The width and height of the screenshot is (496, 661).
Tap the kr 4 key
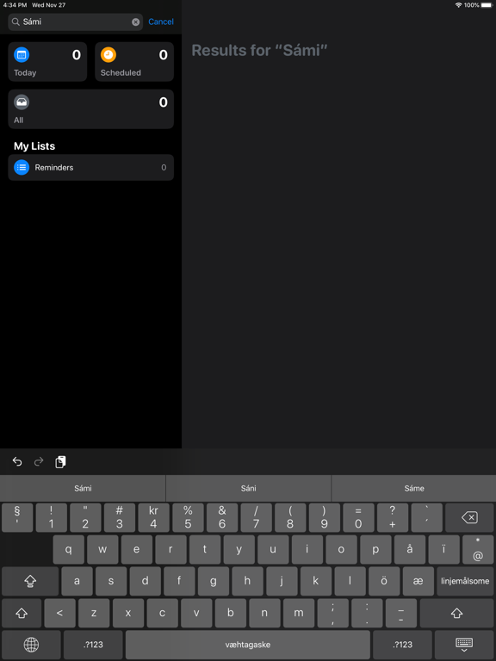(153, 517)
